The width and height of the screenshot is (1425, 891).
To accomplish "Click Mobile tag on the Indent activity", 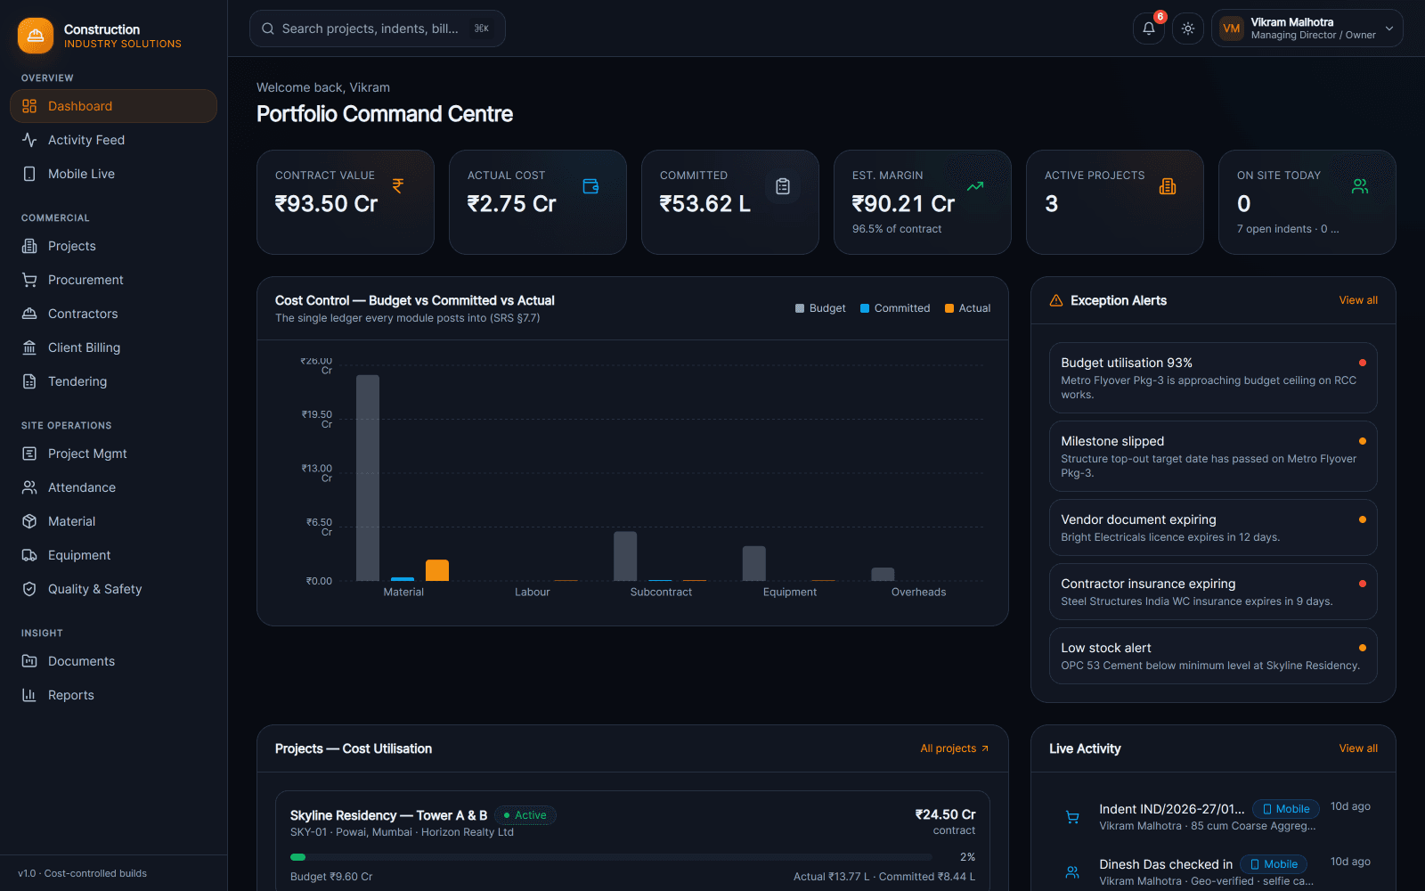I will coord(1286,809).
